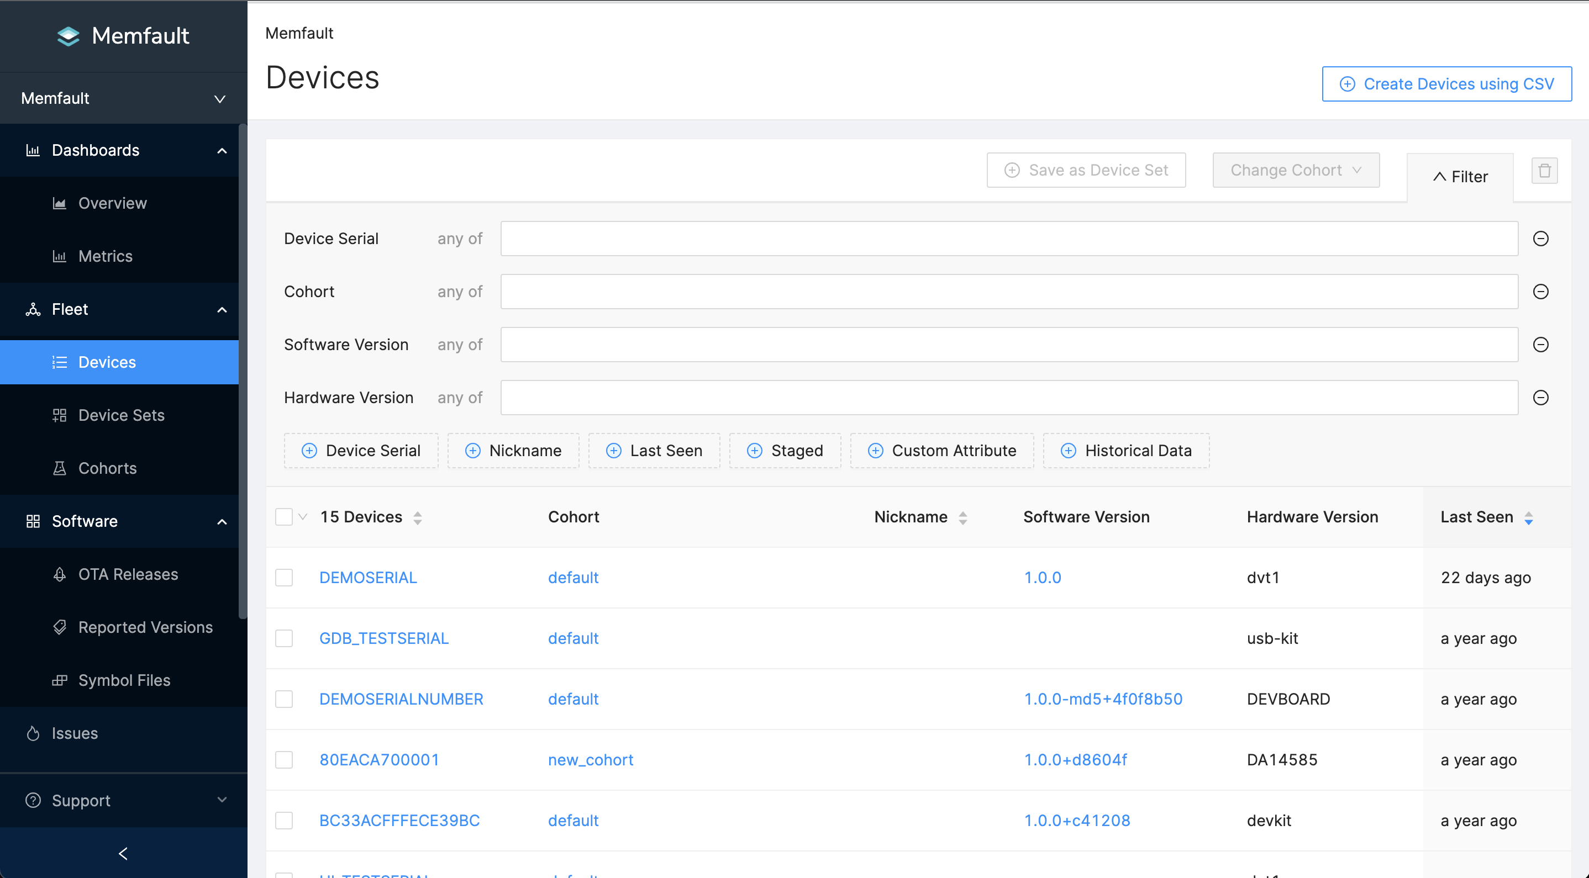Image resolution: width=1589 pixels, height=878 pixels.
Task: Click the Software apps icon
Action: [33, 522]
